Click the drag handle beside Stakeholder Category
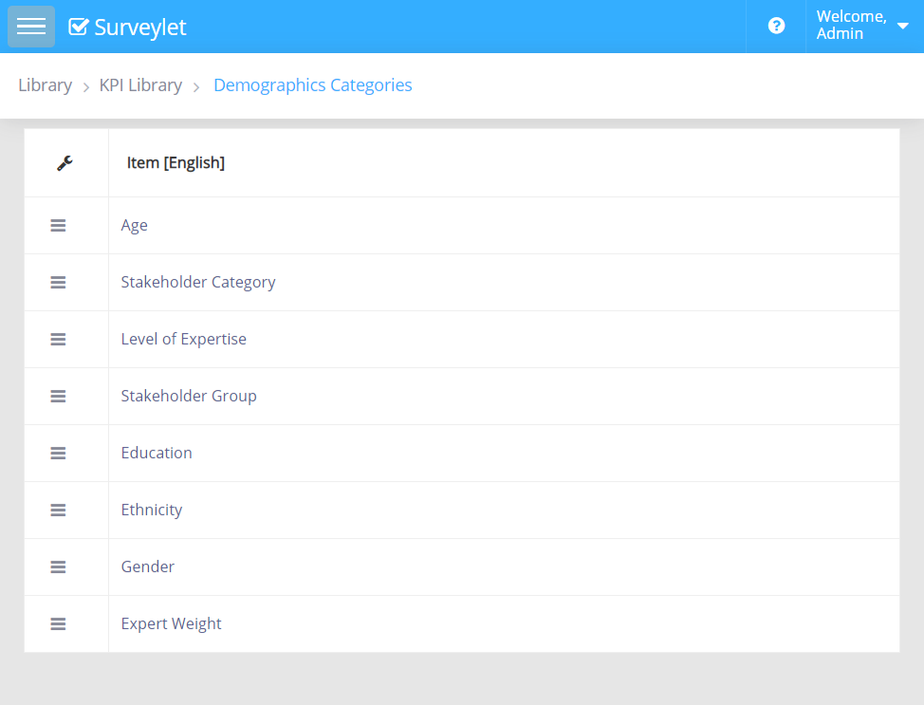The height and width of the screenshot is (705, 924). coord(58,283)
